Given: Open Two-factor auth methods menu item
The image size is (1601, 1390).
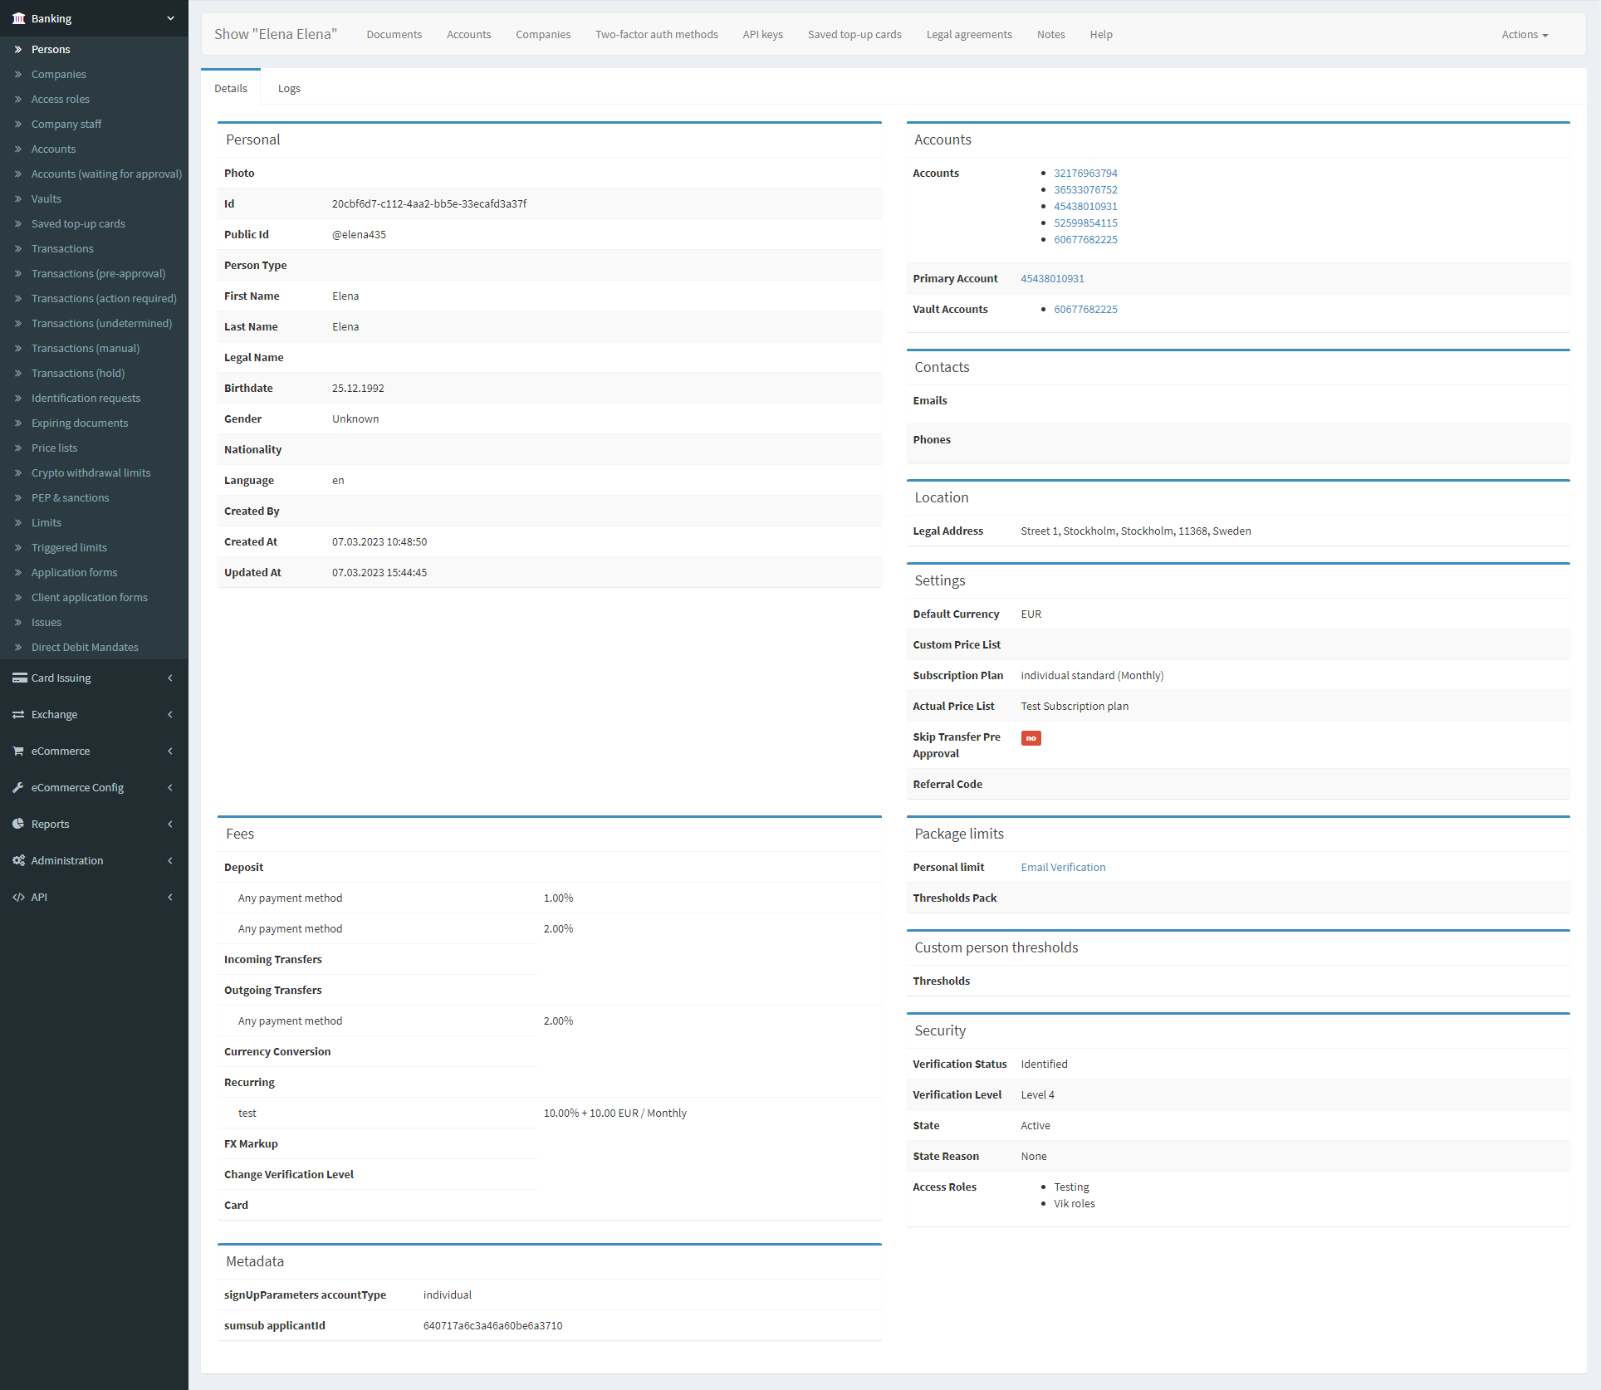Looking at the screenshot, I should tap(656, 34).
